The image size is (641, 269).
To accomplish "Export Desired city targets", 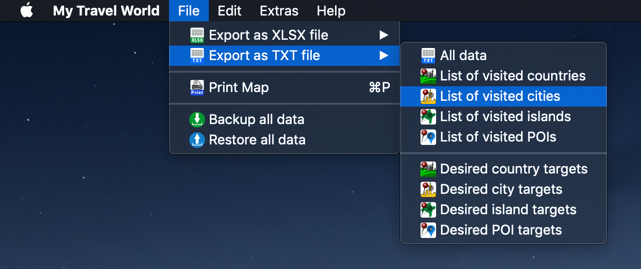I will pyautogui.click(x=504, y=190).
